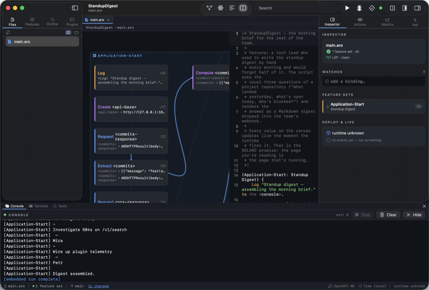Screen dimensions: 429x290
Task: Toggle the split canvas-and-code view
Action: (x=243, y=8)
